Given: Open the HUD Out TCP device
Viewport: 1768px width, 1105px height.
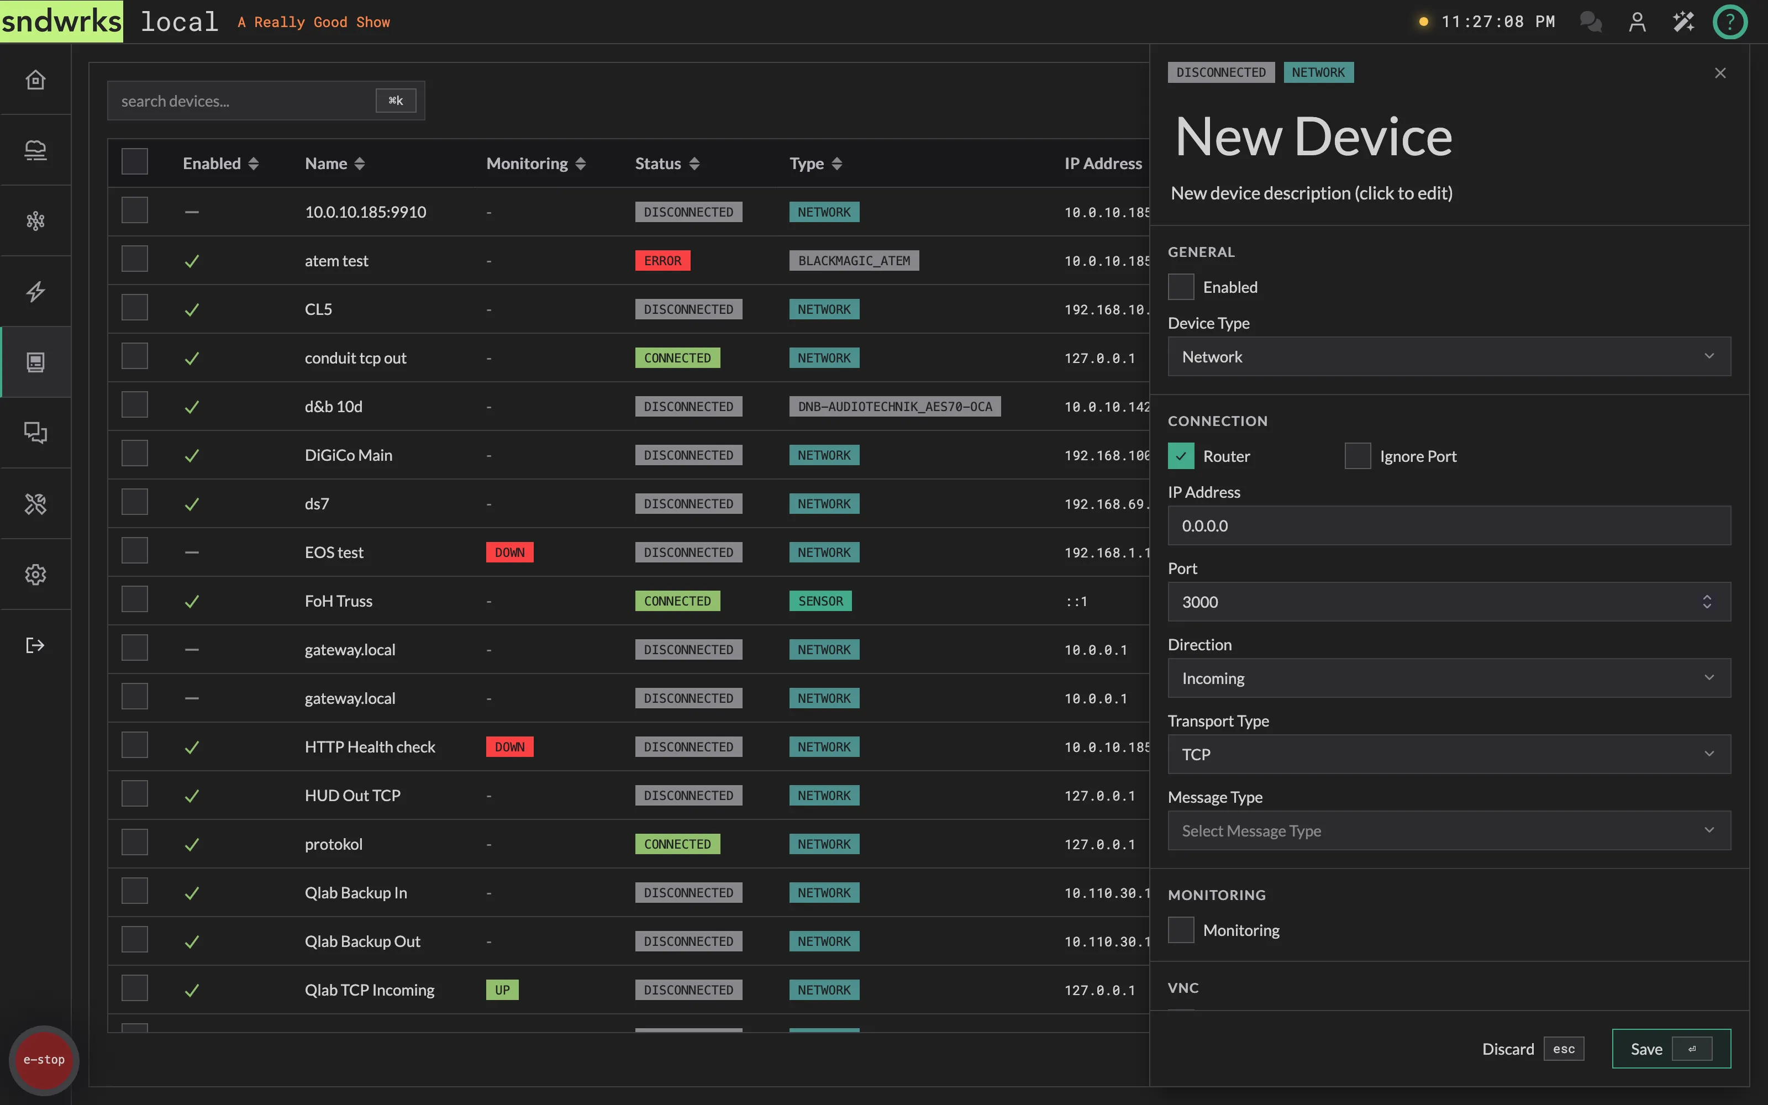Looking at the screenshot, I should click(352, 795).
